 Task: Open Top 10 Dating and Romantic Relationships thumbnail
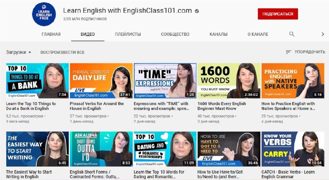[165, 149]
